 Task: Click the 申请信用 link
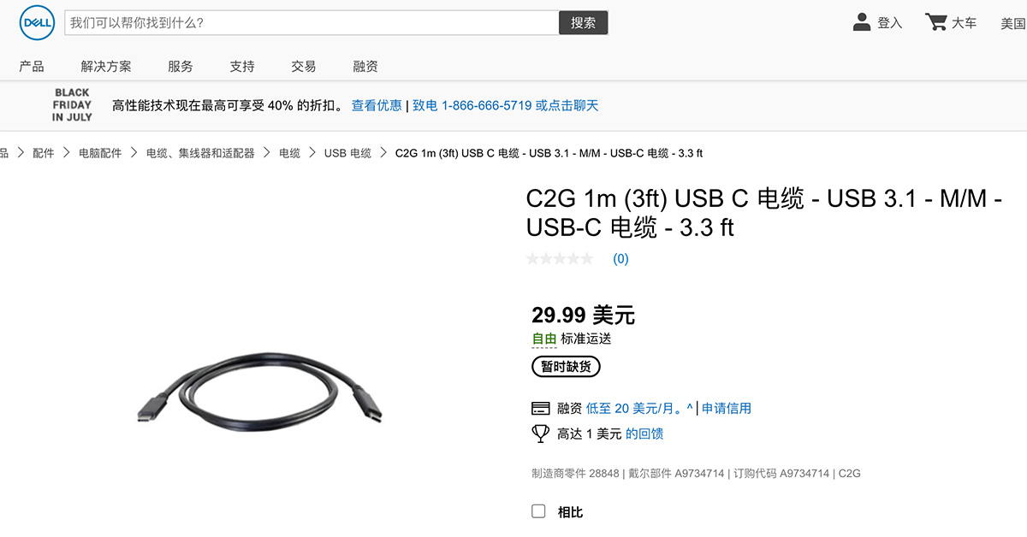[x=727, y=408]
